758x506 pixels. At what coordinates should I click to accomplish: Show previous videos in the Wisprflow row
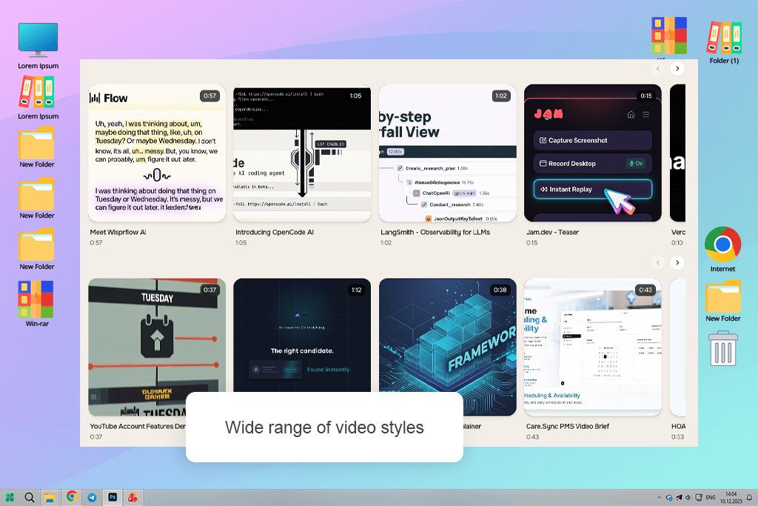tap(658, 69)
